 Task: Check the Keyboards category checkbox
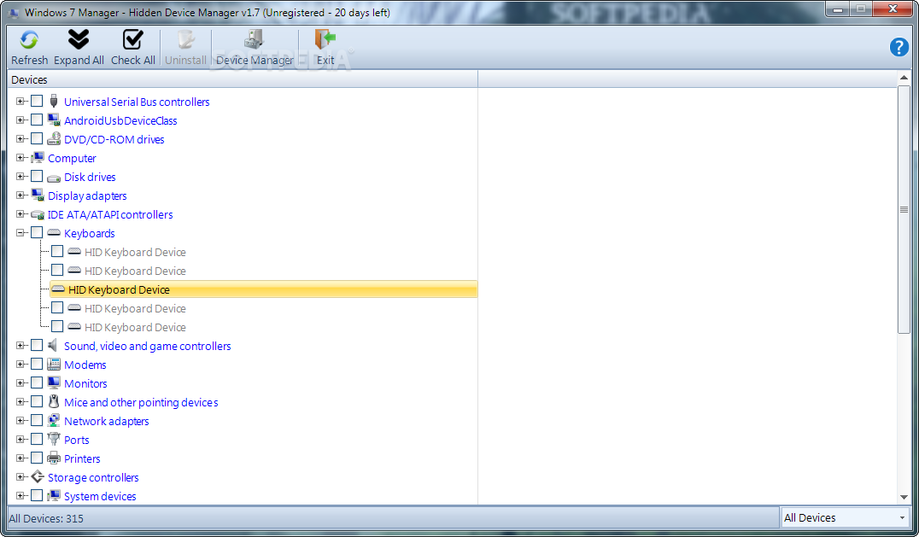[x=37, y=232]
